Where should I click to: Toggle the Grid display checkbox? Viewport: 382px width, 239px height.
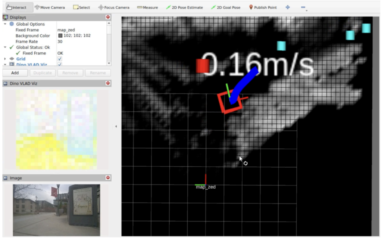point(60,59)
